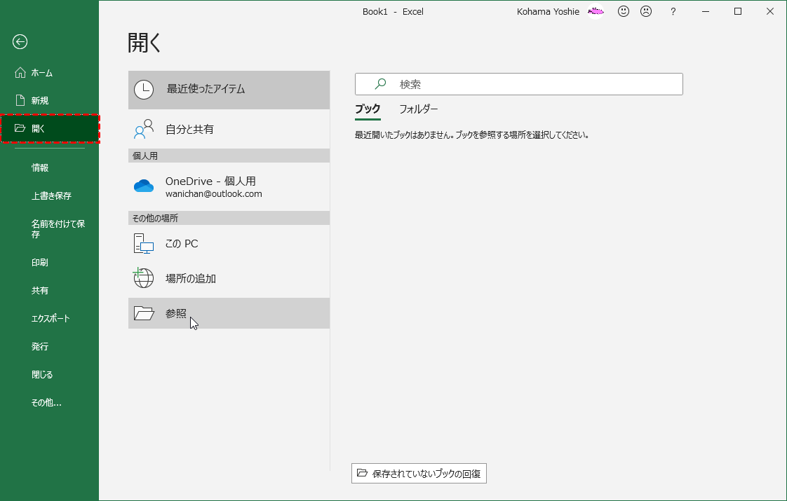Switch to the ブック tab

(368, 109)
